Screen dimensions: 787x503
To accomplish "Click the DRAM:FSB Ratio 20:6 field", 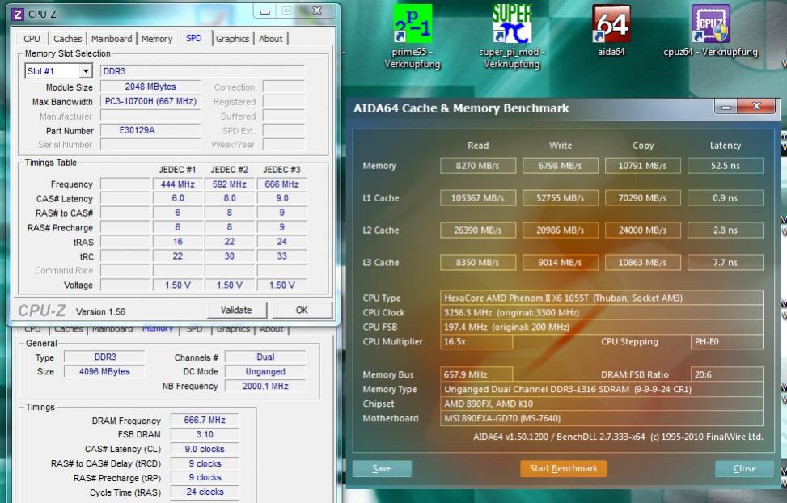I will click(727, 374).
